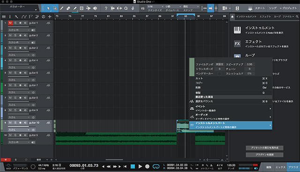Show automation curve icon
The image size is (300, 172).
point(24,17)
